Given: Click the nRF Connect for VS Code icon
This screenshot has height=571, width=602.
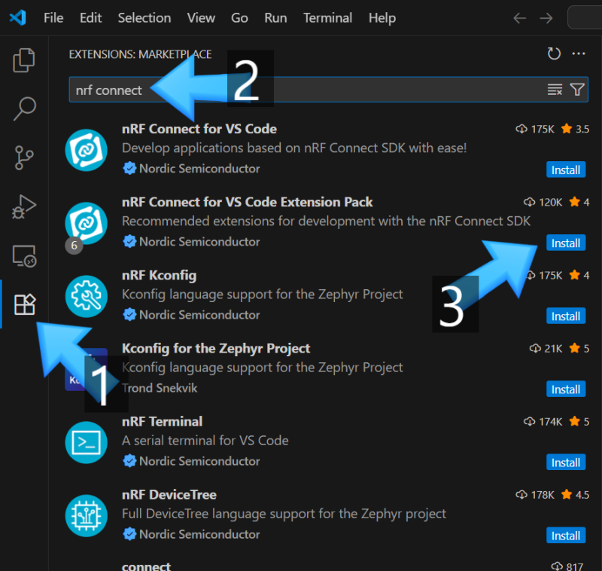Looking at the screenshot, I should (86, 150).
